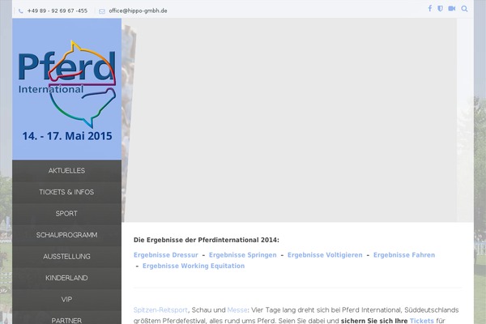Click the Pferd International logo
Viewport: 486px width, 324px height.
coord(67,84)
